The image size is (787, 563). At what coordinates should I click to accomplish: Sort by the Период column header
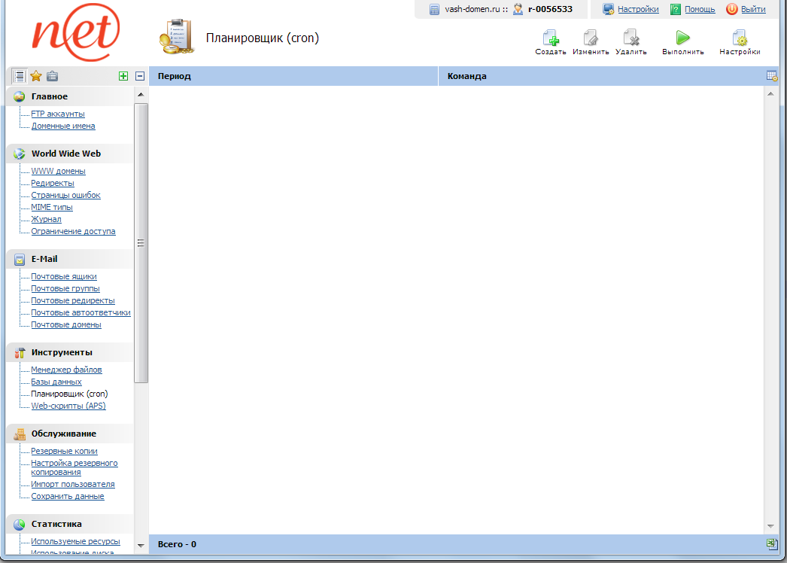[175, 76]
